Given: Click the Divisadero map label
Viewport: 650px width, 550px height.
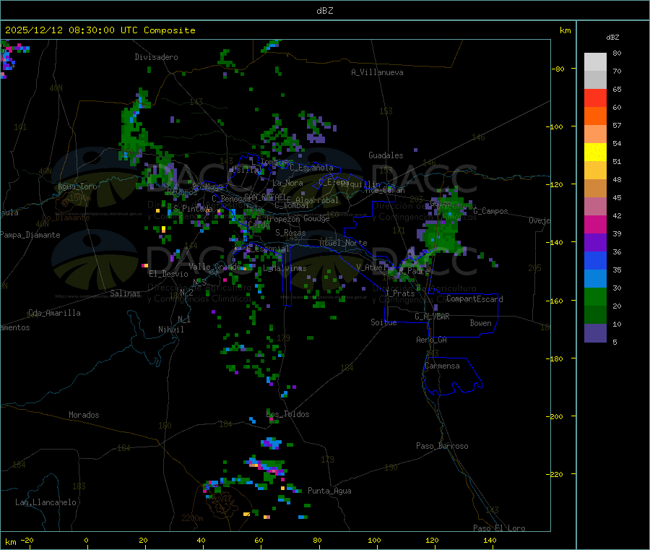Looking at the screenshot, I should click(x=156, y=57).
